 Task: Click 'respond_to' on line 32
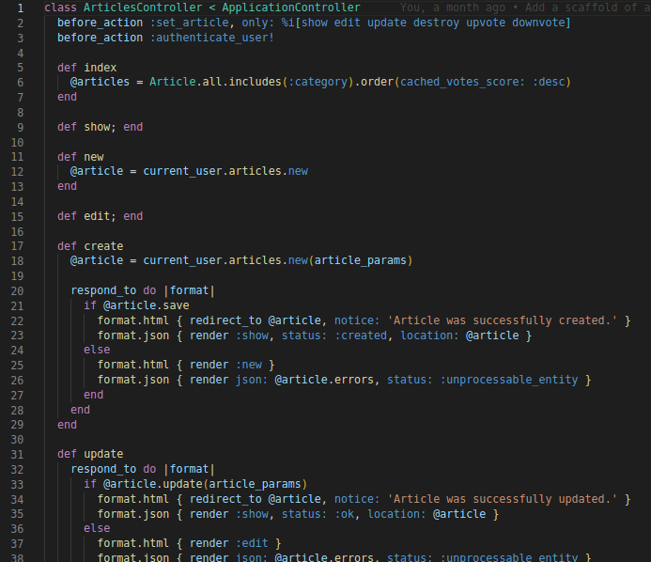(x=103, y=469)
